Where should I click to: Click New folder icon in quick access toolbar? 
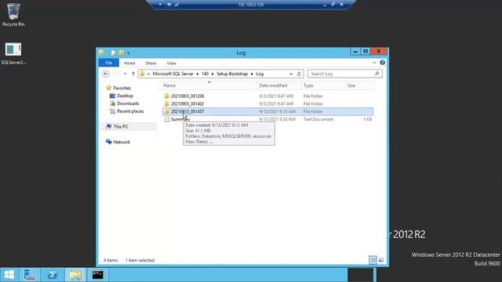(x=122, y=52)
